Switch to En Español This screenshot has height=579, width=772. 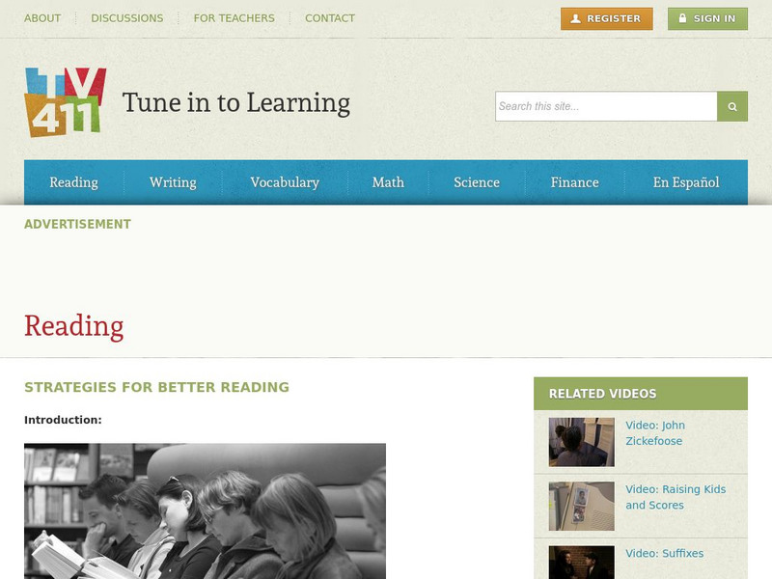(686, 182)
